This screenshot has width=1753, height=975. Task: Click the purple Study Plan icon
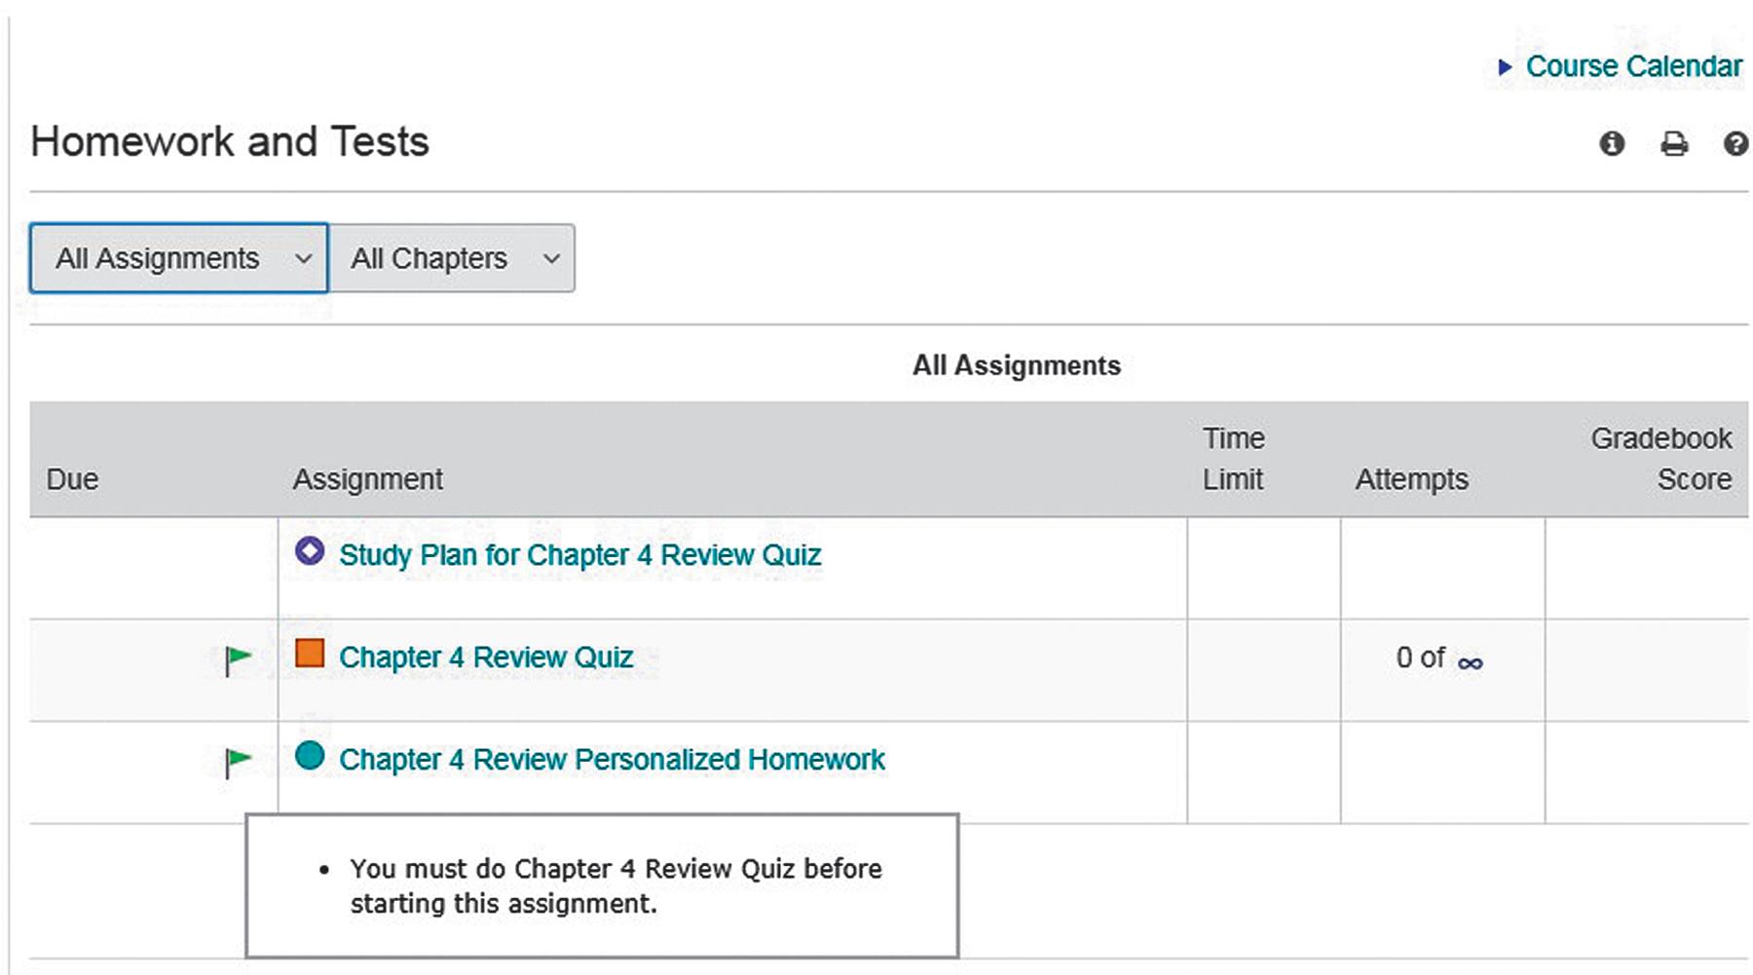coord(310,551)
